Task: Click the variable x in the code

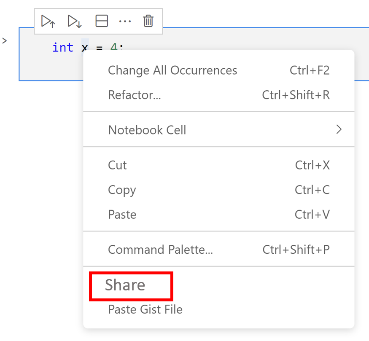Action: coord(84,47)
